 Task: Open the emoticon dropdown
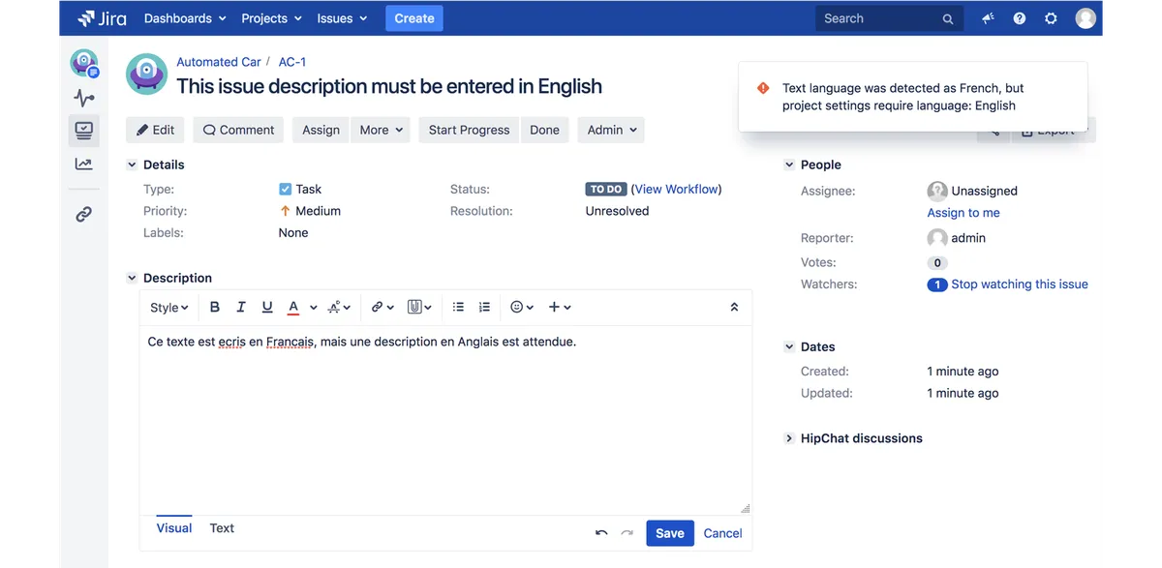pyautogui.click(x=523, y=307)
